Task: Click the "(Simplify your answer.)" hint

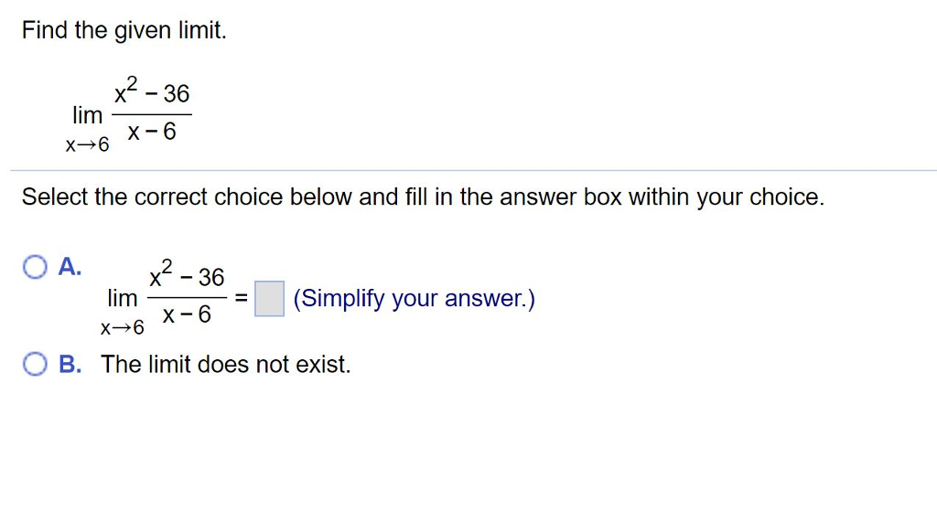Action: tap(415, 299)
